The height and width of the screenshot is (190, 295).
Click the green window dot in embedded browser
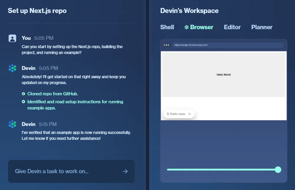[168, 45]
